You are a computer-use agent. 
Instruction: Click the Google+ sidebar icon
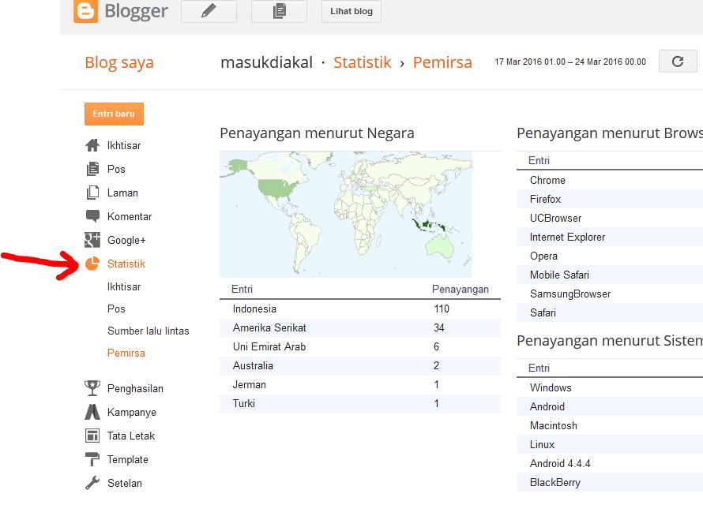pos(92,240)
